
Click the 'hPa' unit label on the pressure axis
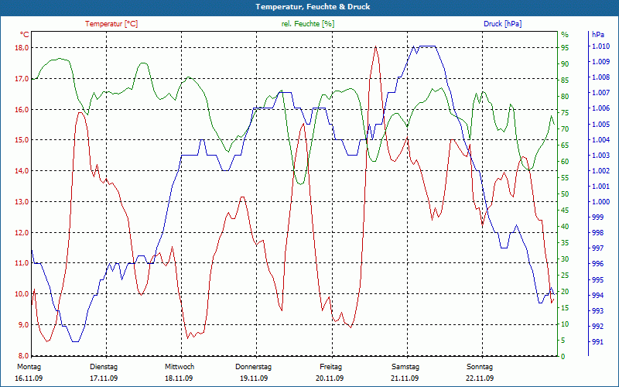coord(598,35)
